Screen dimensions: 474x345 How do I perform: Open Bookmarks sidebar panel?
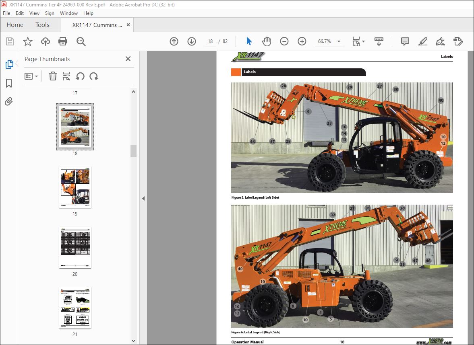point(9,83)
